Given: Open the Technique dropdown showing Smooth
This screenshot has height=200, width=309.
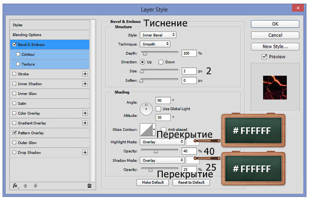Looking at the screenshot, I should (155, 44).
